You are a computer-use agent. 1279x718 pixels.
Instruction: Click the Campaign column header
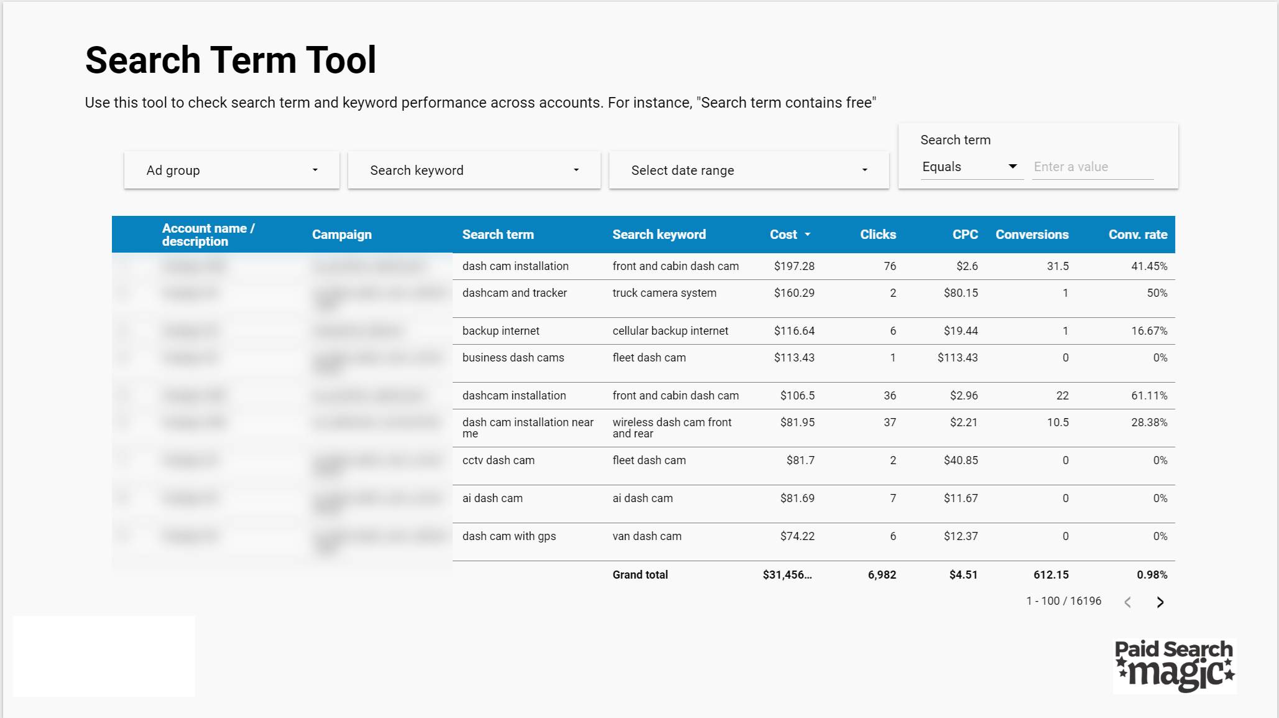click(x=341, y=235)
